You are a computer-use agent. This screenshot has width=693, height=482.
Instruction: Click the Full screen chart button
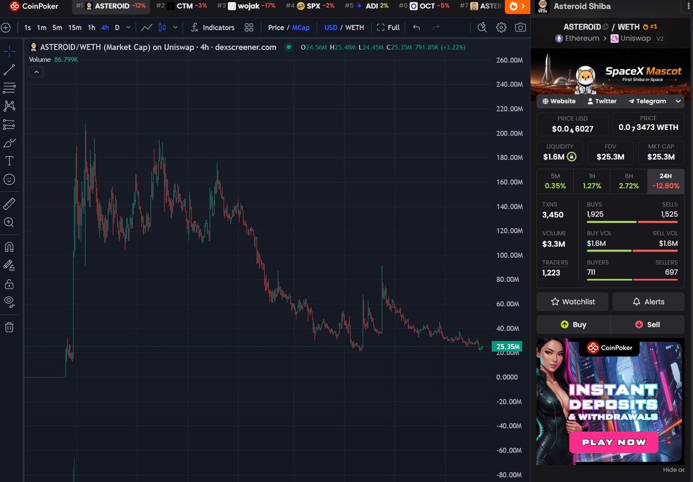point(388,27)
